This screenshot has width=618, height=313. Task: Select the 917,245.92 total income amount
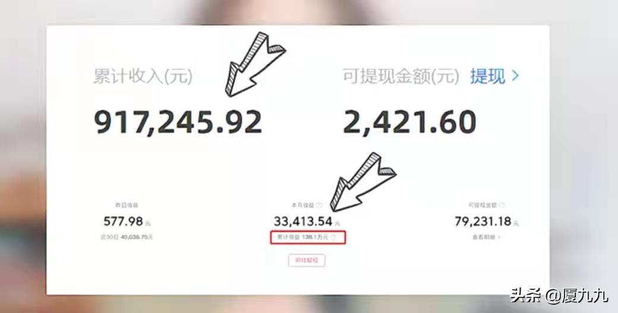coord(178,122)
